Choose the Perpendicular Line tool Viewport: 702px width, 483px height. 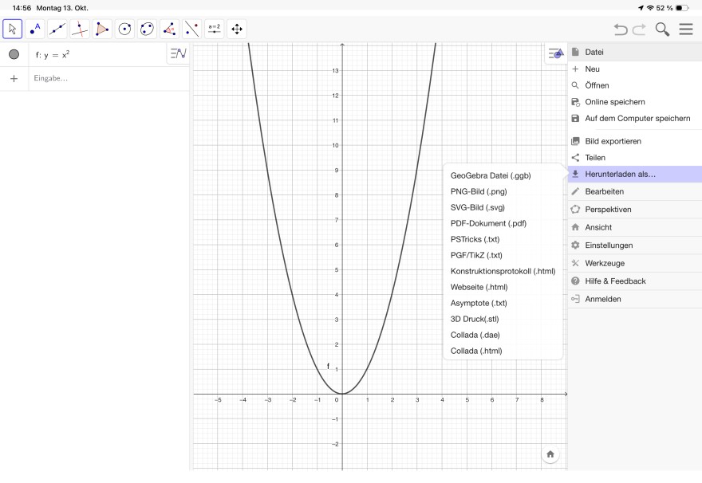coord(80,29)
